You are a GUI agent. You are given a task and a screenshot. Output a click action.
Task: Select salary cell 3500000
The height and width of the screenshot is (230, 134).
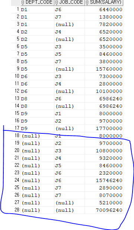click(111, 47)
